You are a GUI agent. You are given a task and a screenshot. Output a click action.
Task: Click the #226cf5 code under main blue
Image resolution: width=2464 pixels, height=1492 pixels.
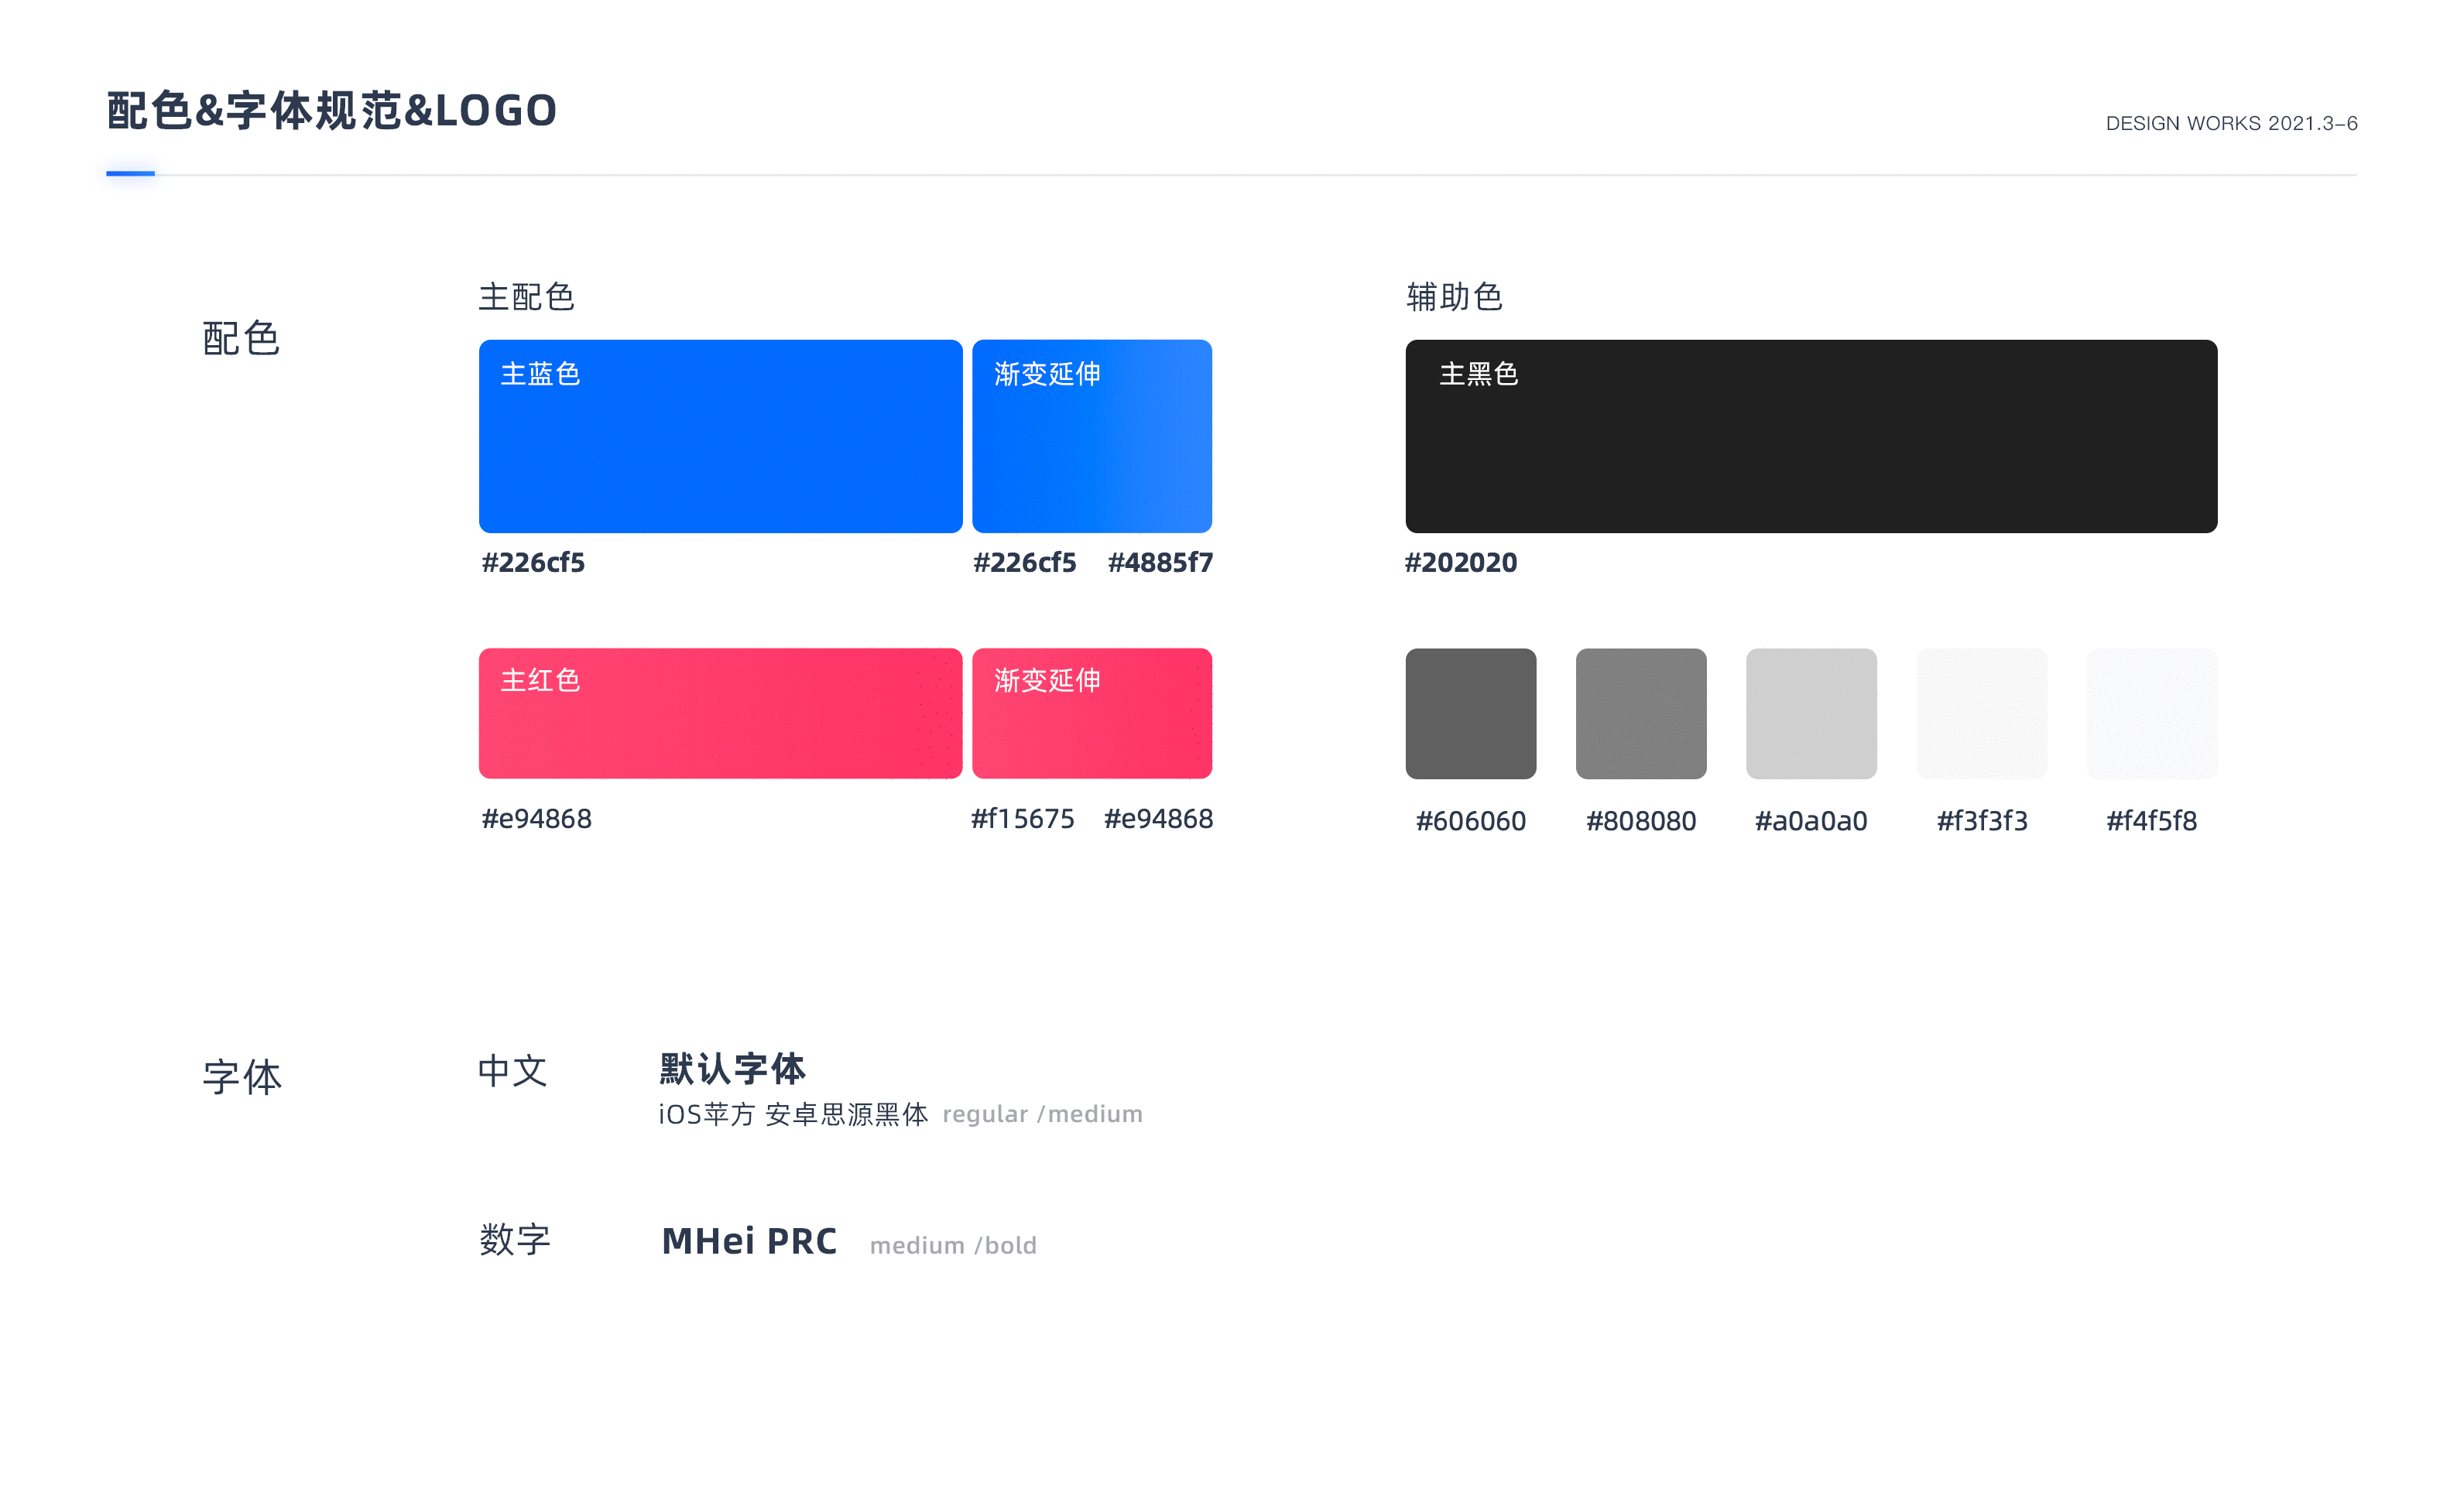533,562
